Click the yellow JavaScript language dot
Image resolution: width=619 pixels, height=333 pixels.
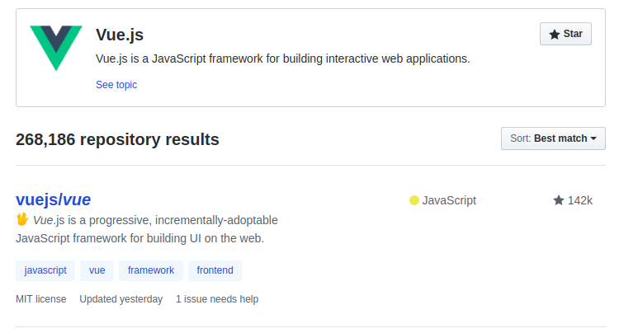pyautogui.click(x=414, y=200)
